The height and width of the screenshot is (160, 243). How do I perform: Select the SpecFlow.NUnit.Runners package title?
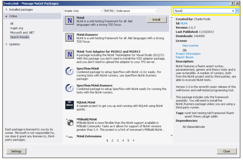click(95, 86)
